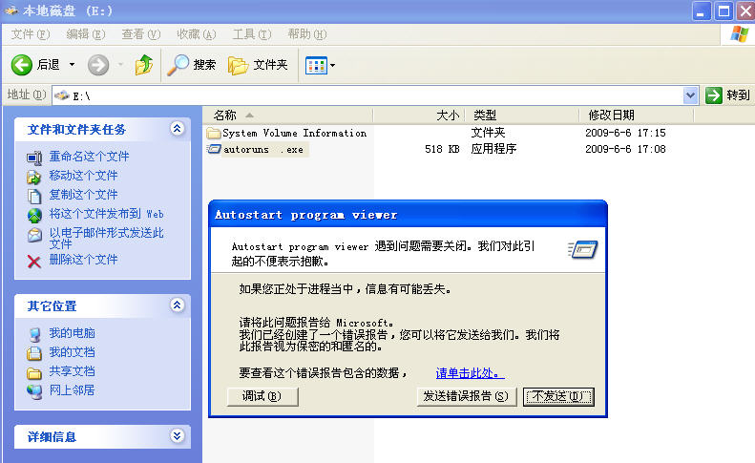Screen dimensions: 755x463
Task: Collapse the 文件和文件夹任务 panel
Action: click(x=178, y=129)
